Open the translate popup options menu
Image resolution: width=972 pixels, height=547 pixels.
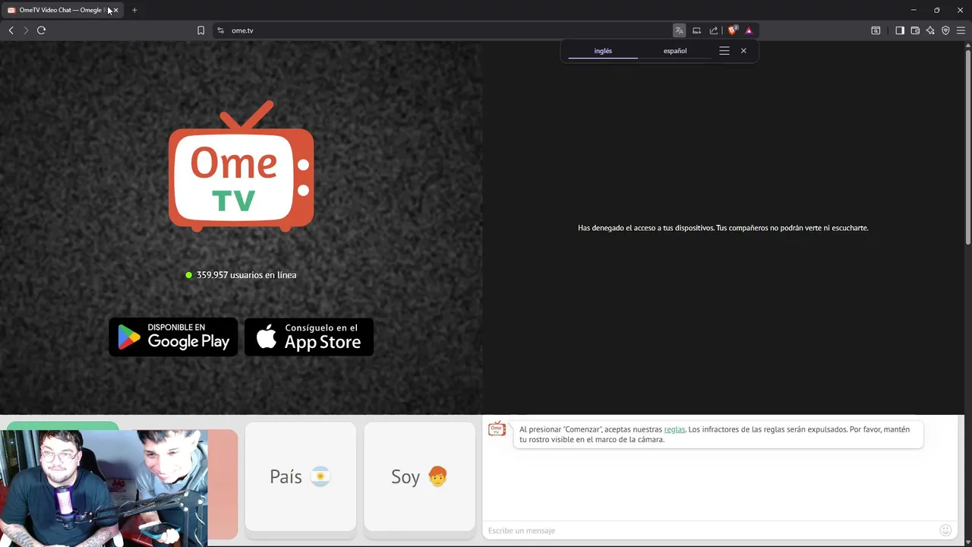click(x=724, y=51)
